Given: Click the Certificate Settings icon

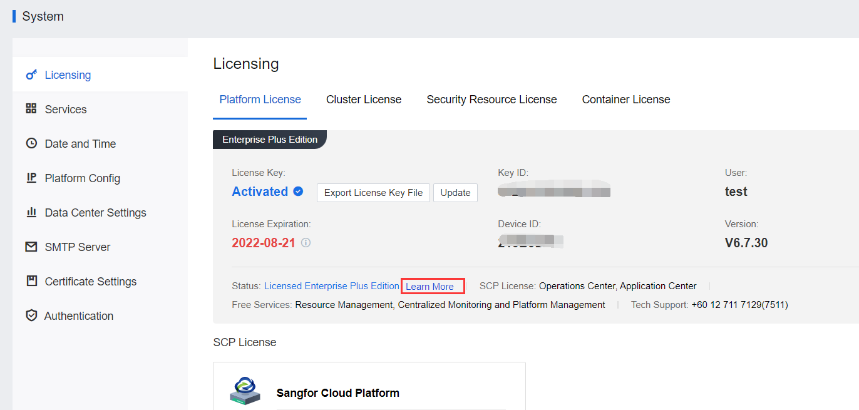Looking at the screenshot, I should tap(31, 281).
